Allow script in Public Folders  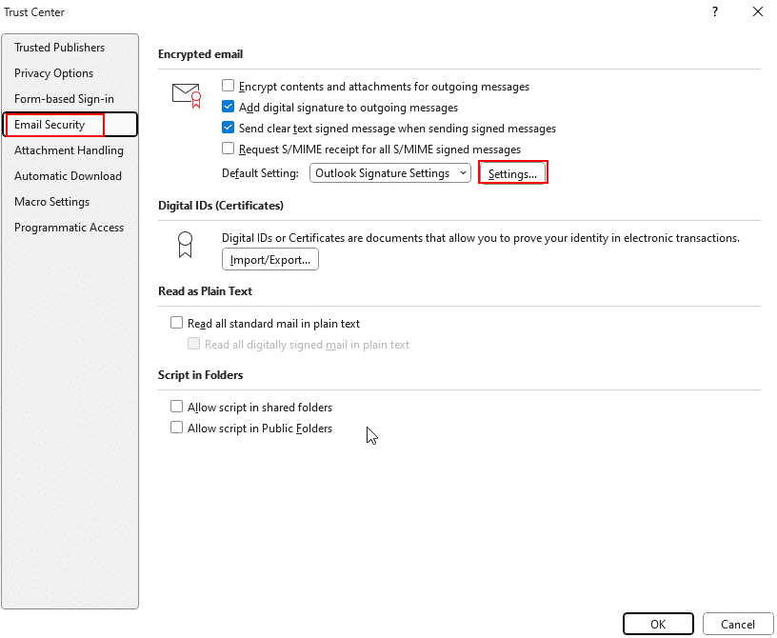pos(176,428)
